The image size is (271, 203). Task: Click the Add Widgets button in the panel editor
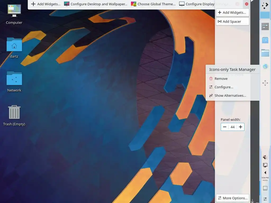[x=232, y=12]
